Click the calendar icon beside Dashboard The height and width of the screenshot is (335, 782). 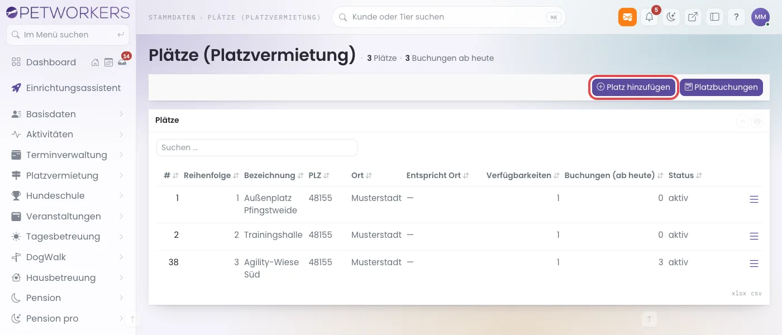coord(108,63)
